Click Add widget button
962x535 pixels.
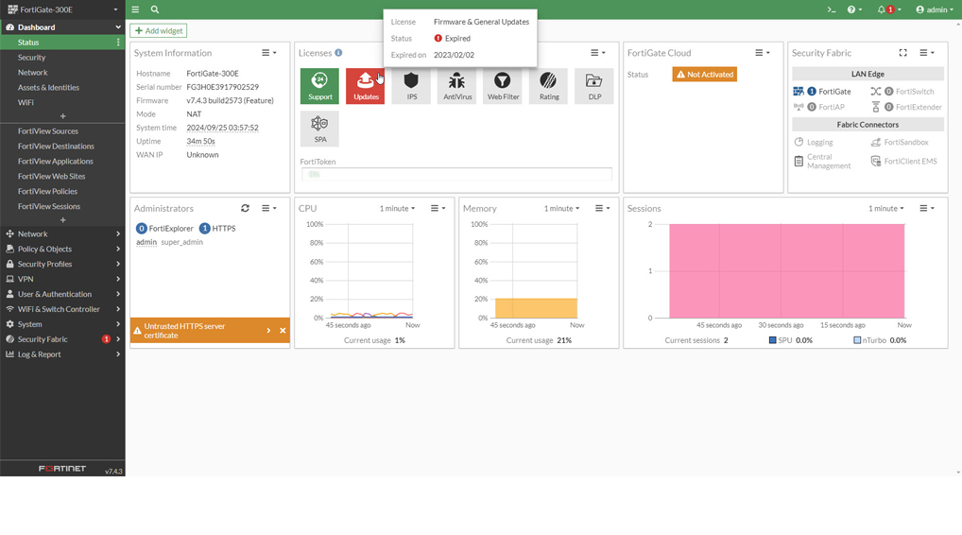tap(159, 30)
